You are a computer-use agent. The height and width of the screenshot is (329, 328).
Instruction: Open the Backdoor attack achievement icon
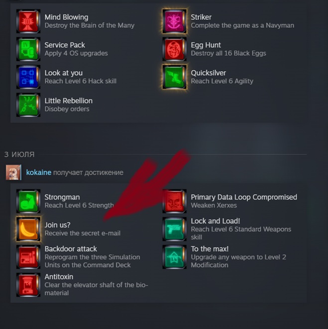coord(28,257)
